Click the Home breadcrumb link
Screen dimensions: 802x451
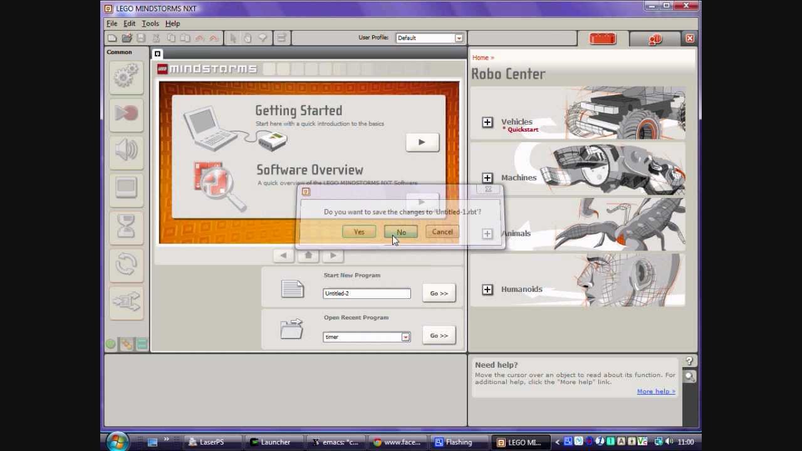pyautogui.click(x=480, y=58)
